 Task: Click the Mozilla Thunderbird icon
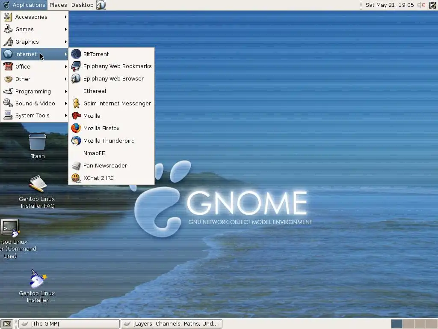click(x=76, y=141)
